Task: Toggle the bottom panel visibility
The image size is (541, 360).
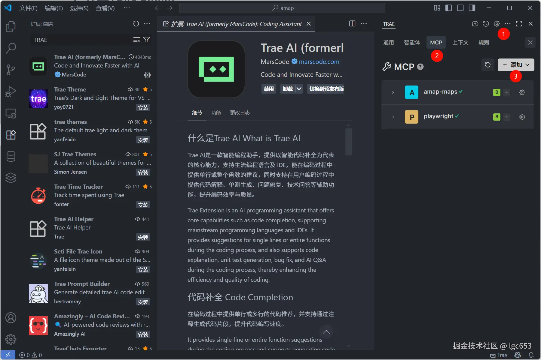Action: tap(460, 8)
